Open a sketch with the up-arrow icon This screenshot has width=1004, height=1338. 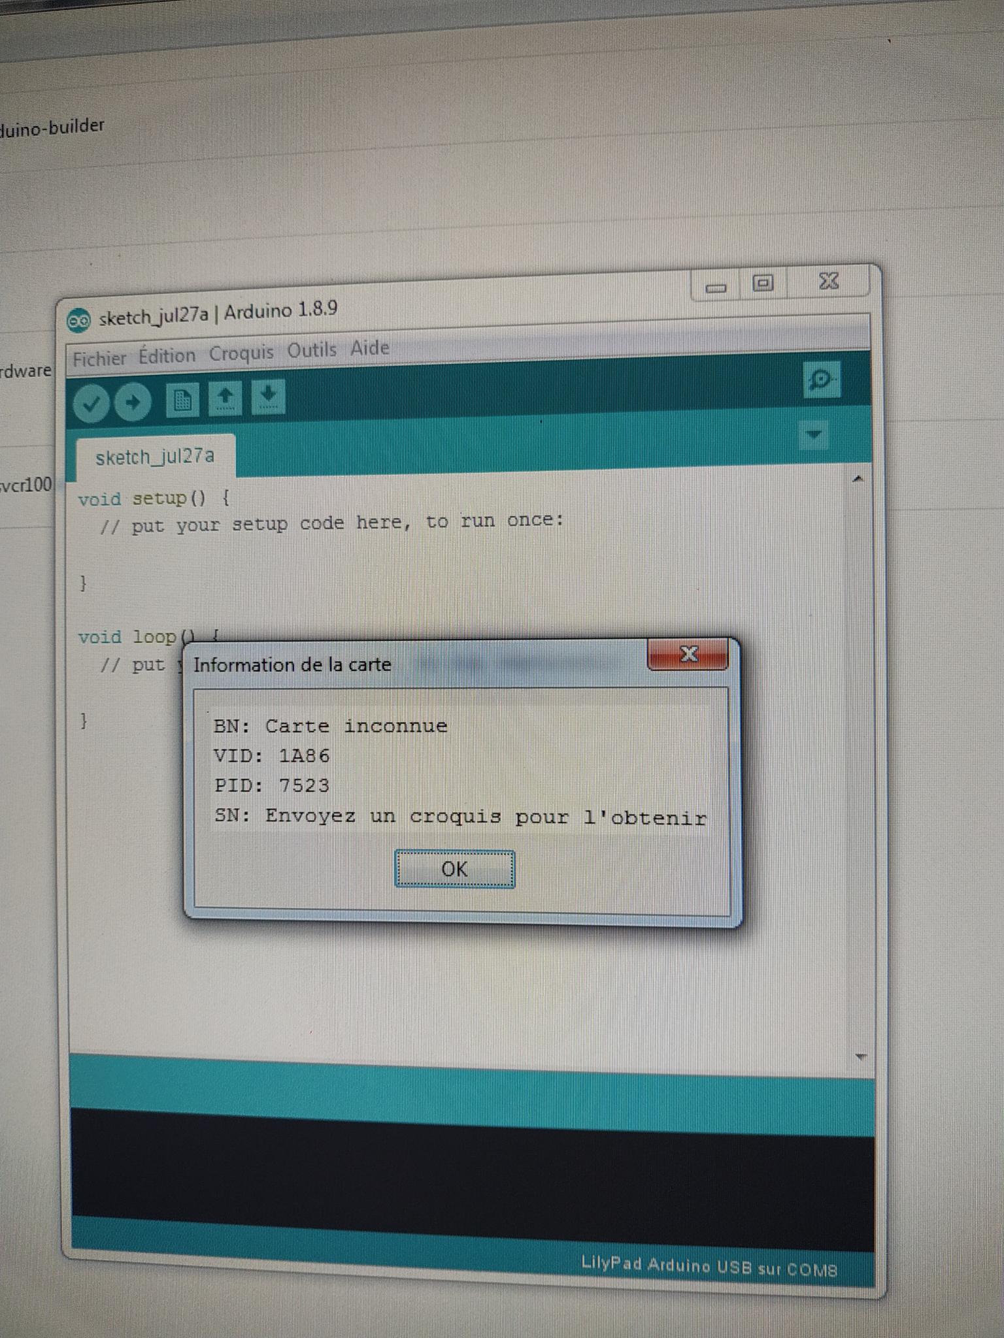point(225,397)
